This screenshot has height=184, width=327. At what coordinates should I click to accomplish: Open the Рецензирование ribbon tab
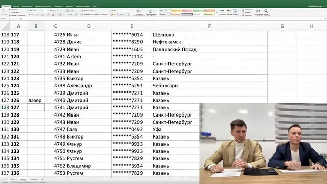[83, 7]
